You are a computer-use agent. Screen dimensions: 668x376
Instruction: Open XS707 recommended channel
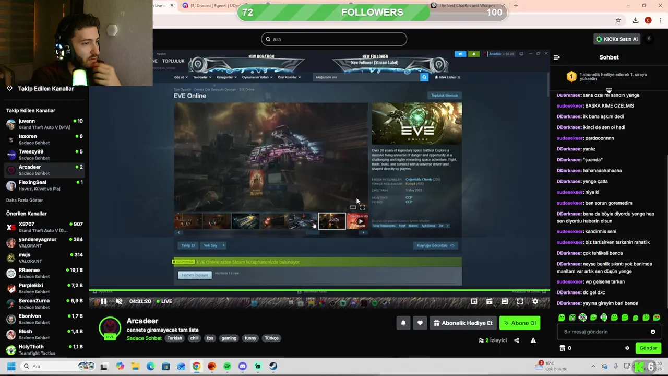[x=44, y=227]
